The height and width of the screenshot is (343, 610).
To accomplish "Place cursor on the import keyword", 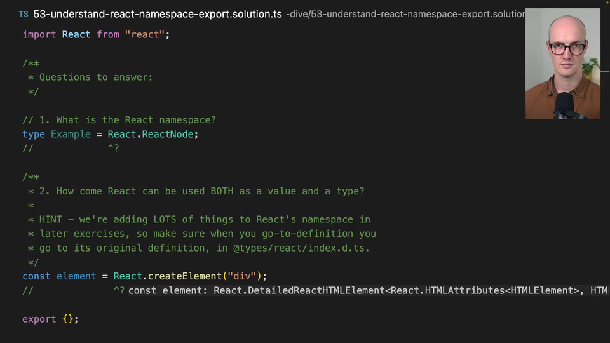I will [x=39, y=34].
